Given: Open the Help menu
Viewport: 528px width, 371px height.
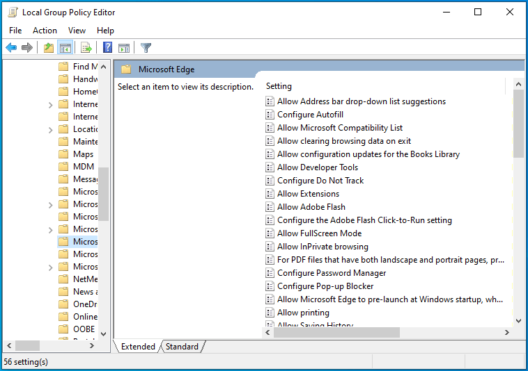Looking at the screenshot, I should point(105,31).
